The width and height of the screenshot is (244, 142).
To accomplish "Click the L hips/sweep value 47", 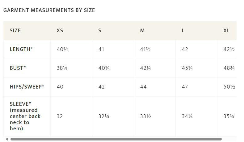I will (x=185, y=87).
